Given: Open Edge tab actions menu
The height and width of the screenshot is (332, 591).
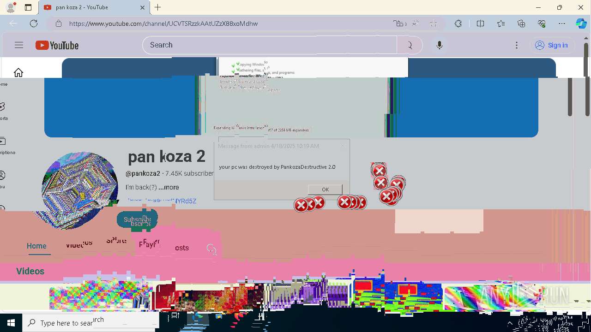Looking at the screenshot, I should (28, 7).
